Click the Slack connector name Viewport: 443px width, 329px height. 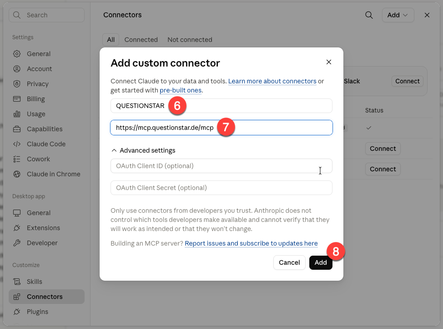pos(352,81)
